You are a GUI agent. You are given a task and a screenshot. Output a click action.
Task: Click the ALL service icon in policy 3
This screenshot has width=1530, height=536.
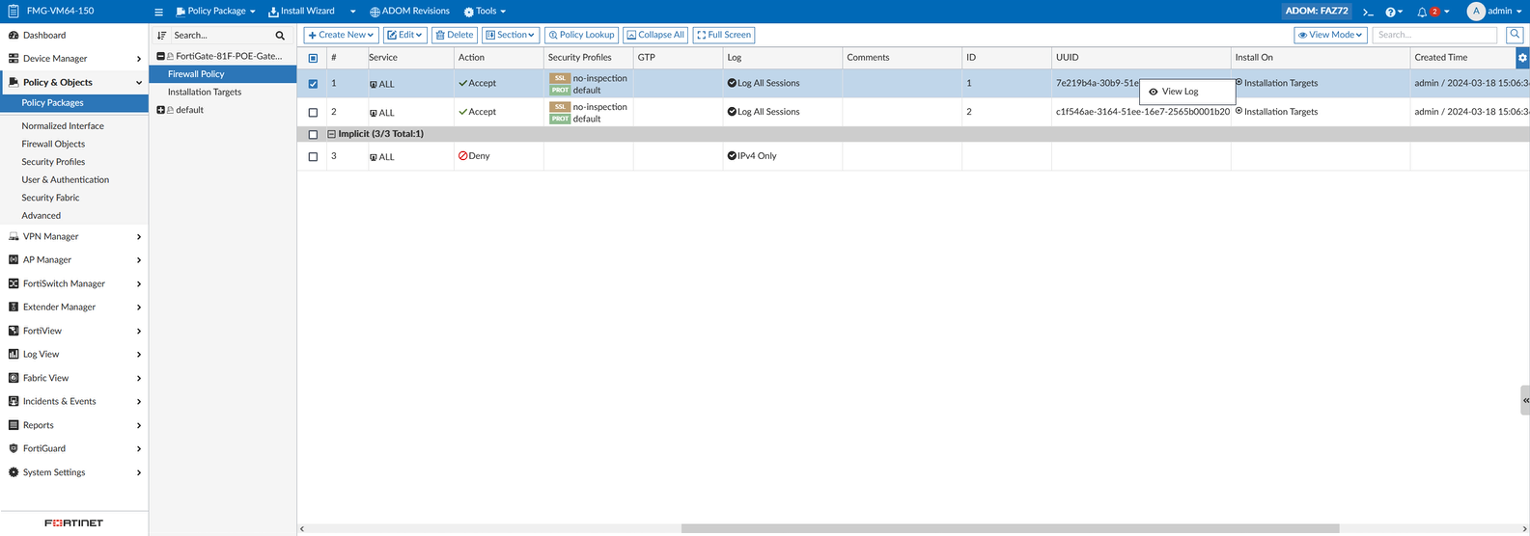[374, 157]
